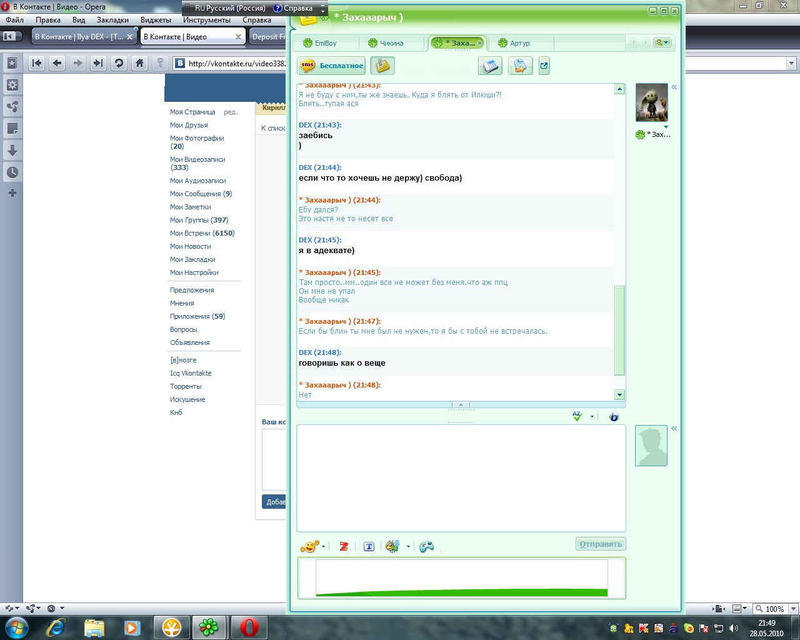
Task: Open the text formatting tool
Action: 369,547
